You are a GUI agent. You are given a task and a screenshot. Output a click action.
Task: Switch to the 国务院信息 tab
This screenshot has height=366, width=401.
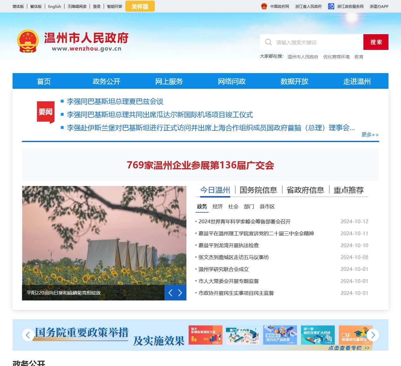pyautogui.click(x=258, y=190)
